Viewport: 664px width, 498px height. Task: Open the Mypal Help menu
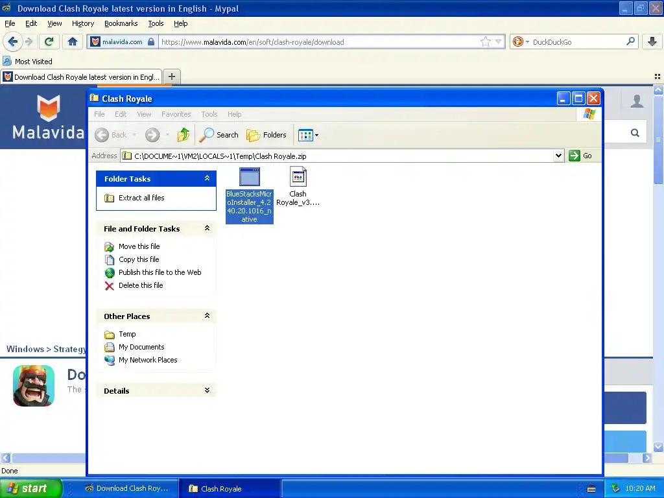click(180, 23)
